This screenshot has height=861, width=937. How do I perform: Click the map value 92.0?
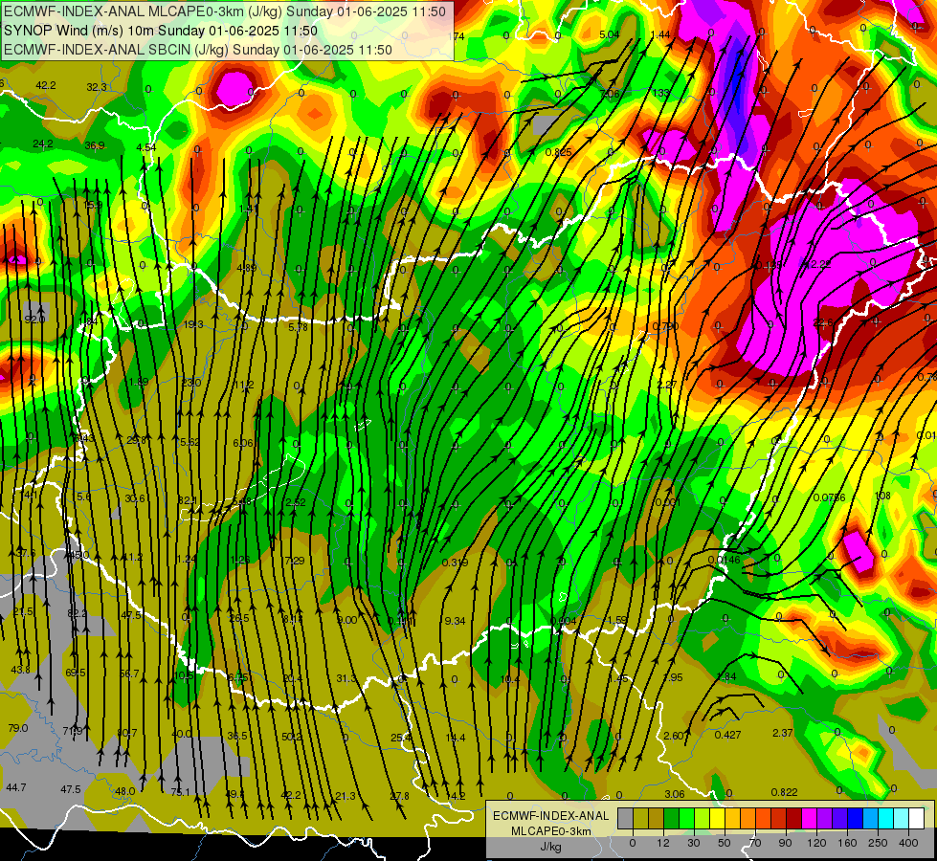[34, 320]
